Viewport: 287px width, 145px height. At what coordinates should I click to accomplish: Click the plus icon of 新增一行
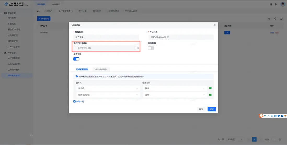point(74,101)
